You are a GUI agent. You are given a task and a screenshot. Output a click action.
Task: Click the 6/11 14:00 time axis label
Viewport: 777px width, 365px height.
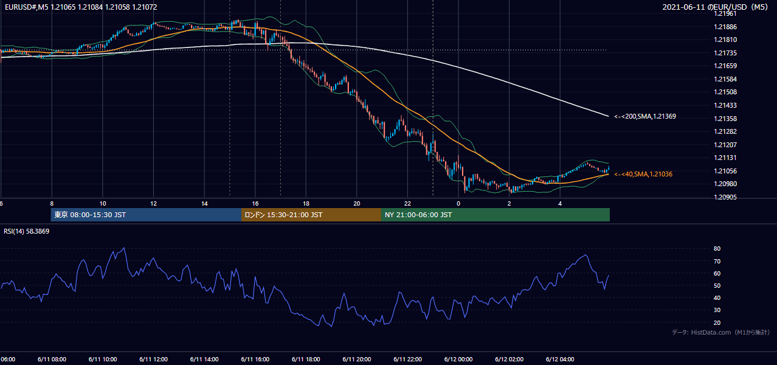[x=204, y=359]
